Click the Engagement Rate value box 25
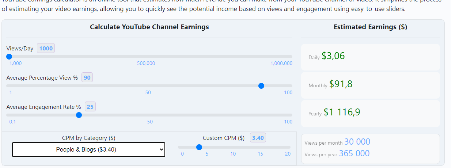The width and height of the screenshot is (463, 168). pos(90,107)
